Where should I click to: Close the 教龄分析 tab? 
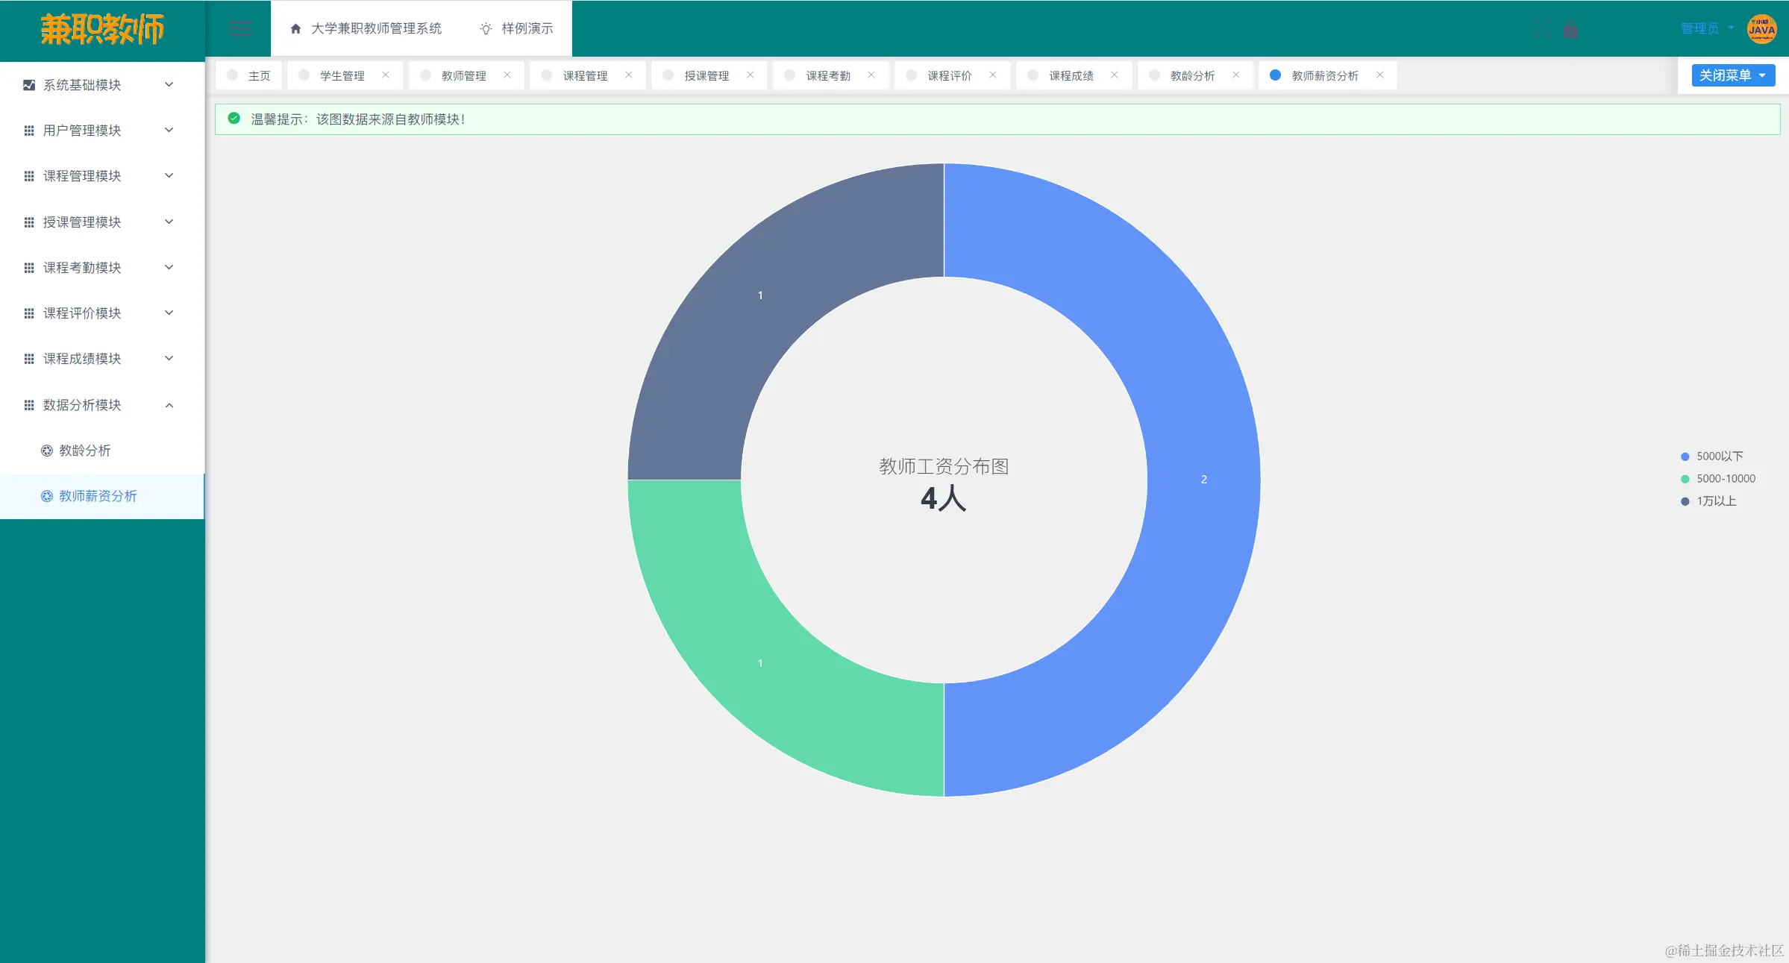click(x=1236, y=75)
